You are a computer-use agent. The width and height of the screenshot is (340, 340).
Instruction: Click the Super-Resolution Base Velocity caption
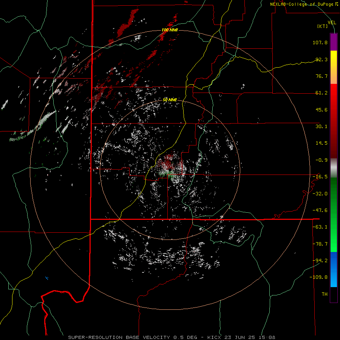click(172, 337)
